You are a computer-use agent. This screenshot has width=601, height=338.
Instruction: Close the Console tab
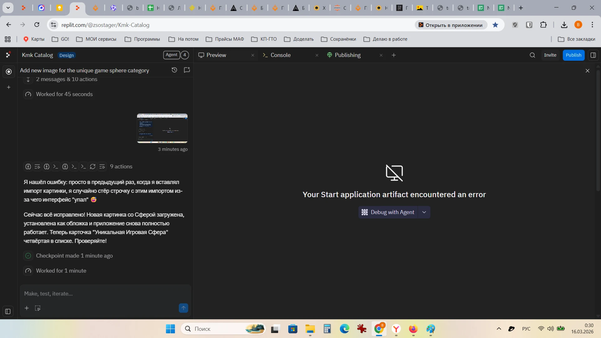(317, 55)
